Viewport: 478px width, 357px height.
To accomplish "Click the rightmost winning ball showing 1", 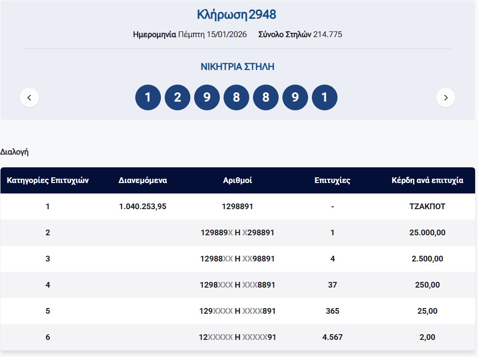I will click(x=325, y=97).
